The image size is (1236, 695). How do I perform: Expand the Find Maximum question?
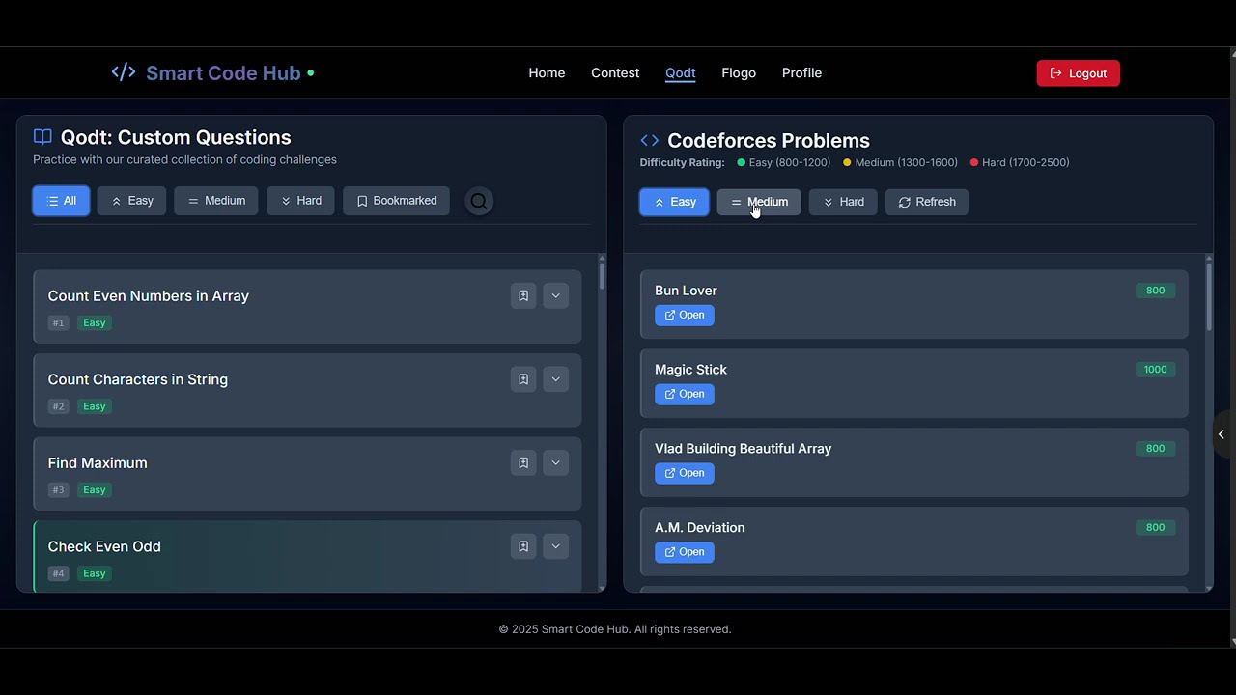pos(555,462)
